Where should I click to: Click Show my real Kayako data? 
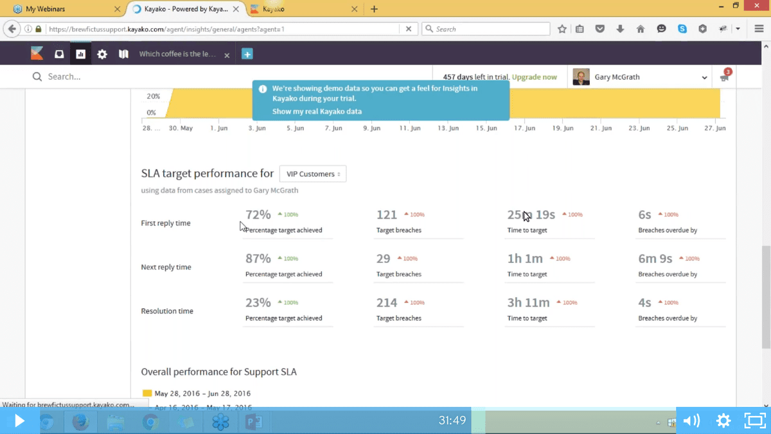click(x=317, y=111)
